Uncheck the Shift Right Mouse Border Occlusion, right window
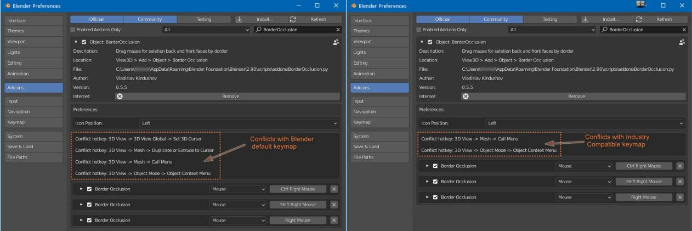This screenshot has height=231, width=692. tap(435, 181)
